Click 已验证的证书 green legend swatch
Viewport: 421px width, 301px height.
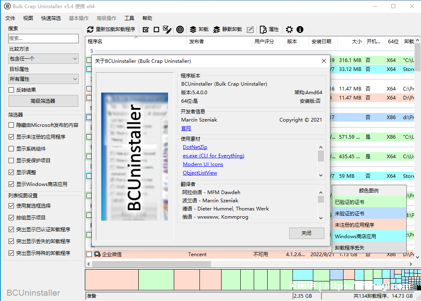tap(369, 202)
